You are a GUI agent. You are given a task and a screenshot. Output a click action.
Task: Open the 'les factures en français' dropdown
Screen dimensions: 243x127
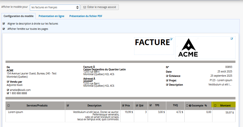click(55, 8)
